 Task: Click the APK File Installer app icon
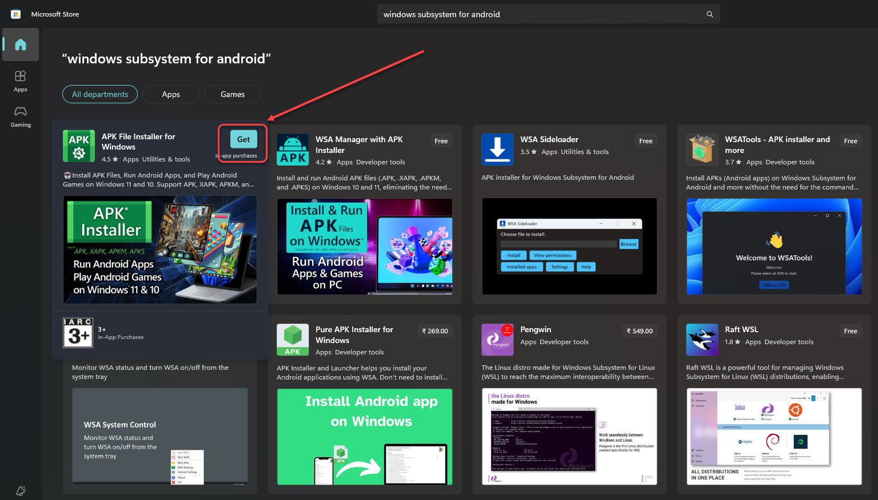78,146
